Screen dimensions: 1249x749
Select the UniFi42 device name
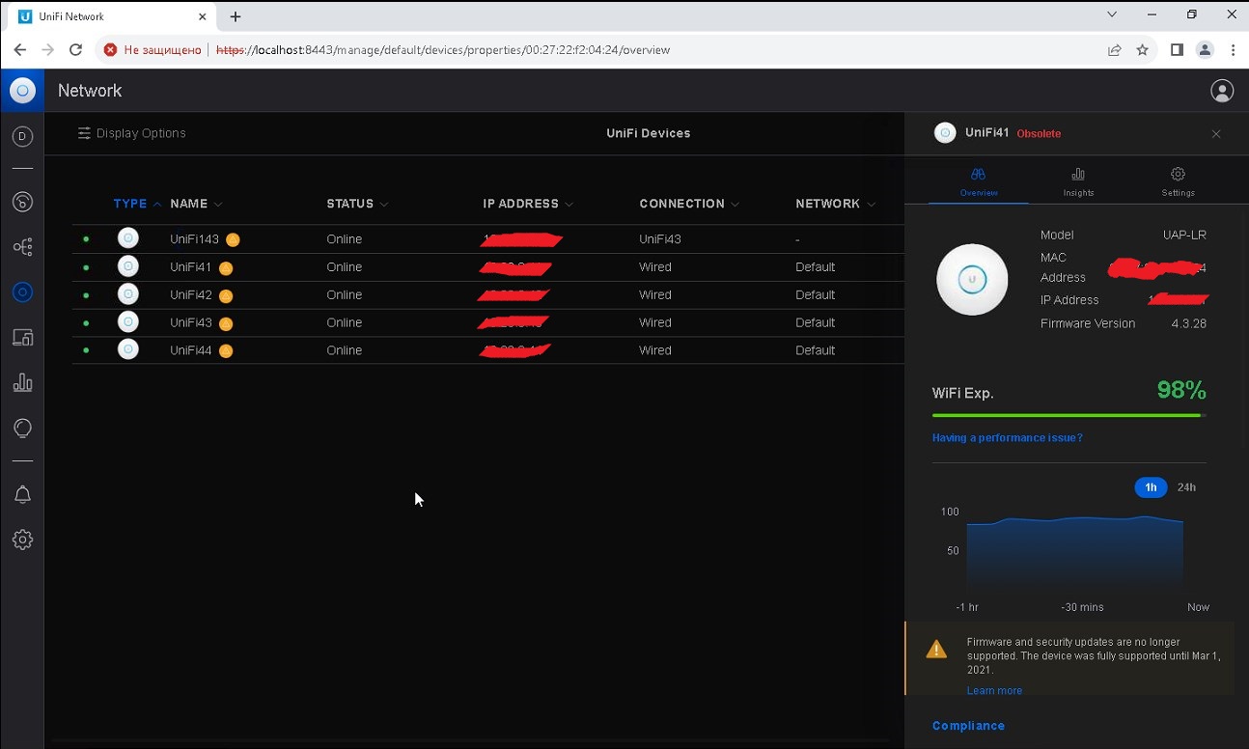tap(190, 295)
